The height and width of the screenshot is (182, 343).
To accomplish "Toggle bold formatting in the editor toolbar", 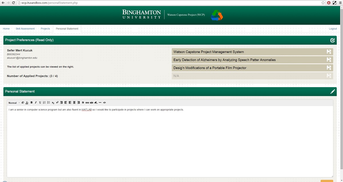I will point(31,103).
